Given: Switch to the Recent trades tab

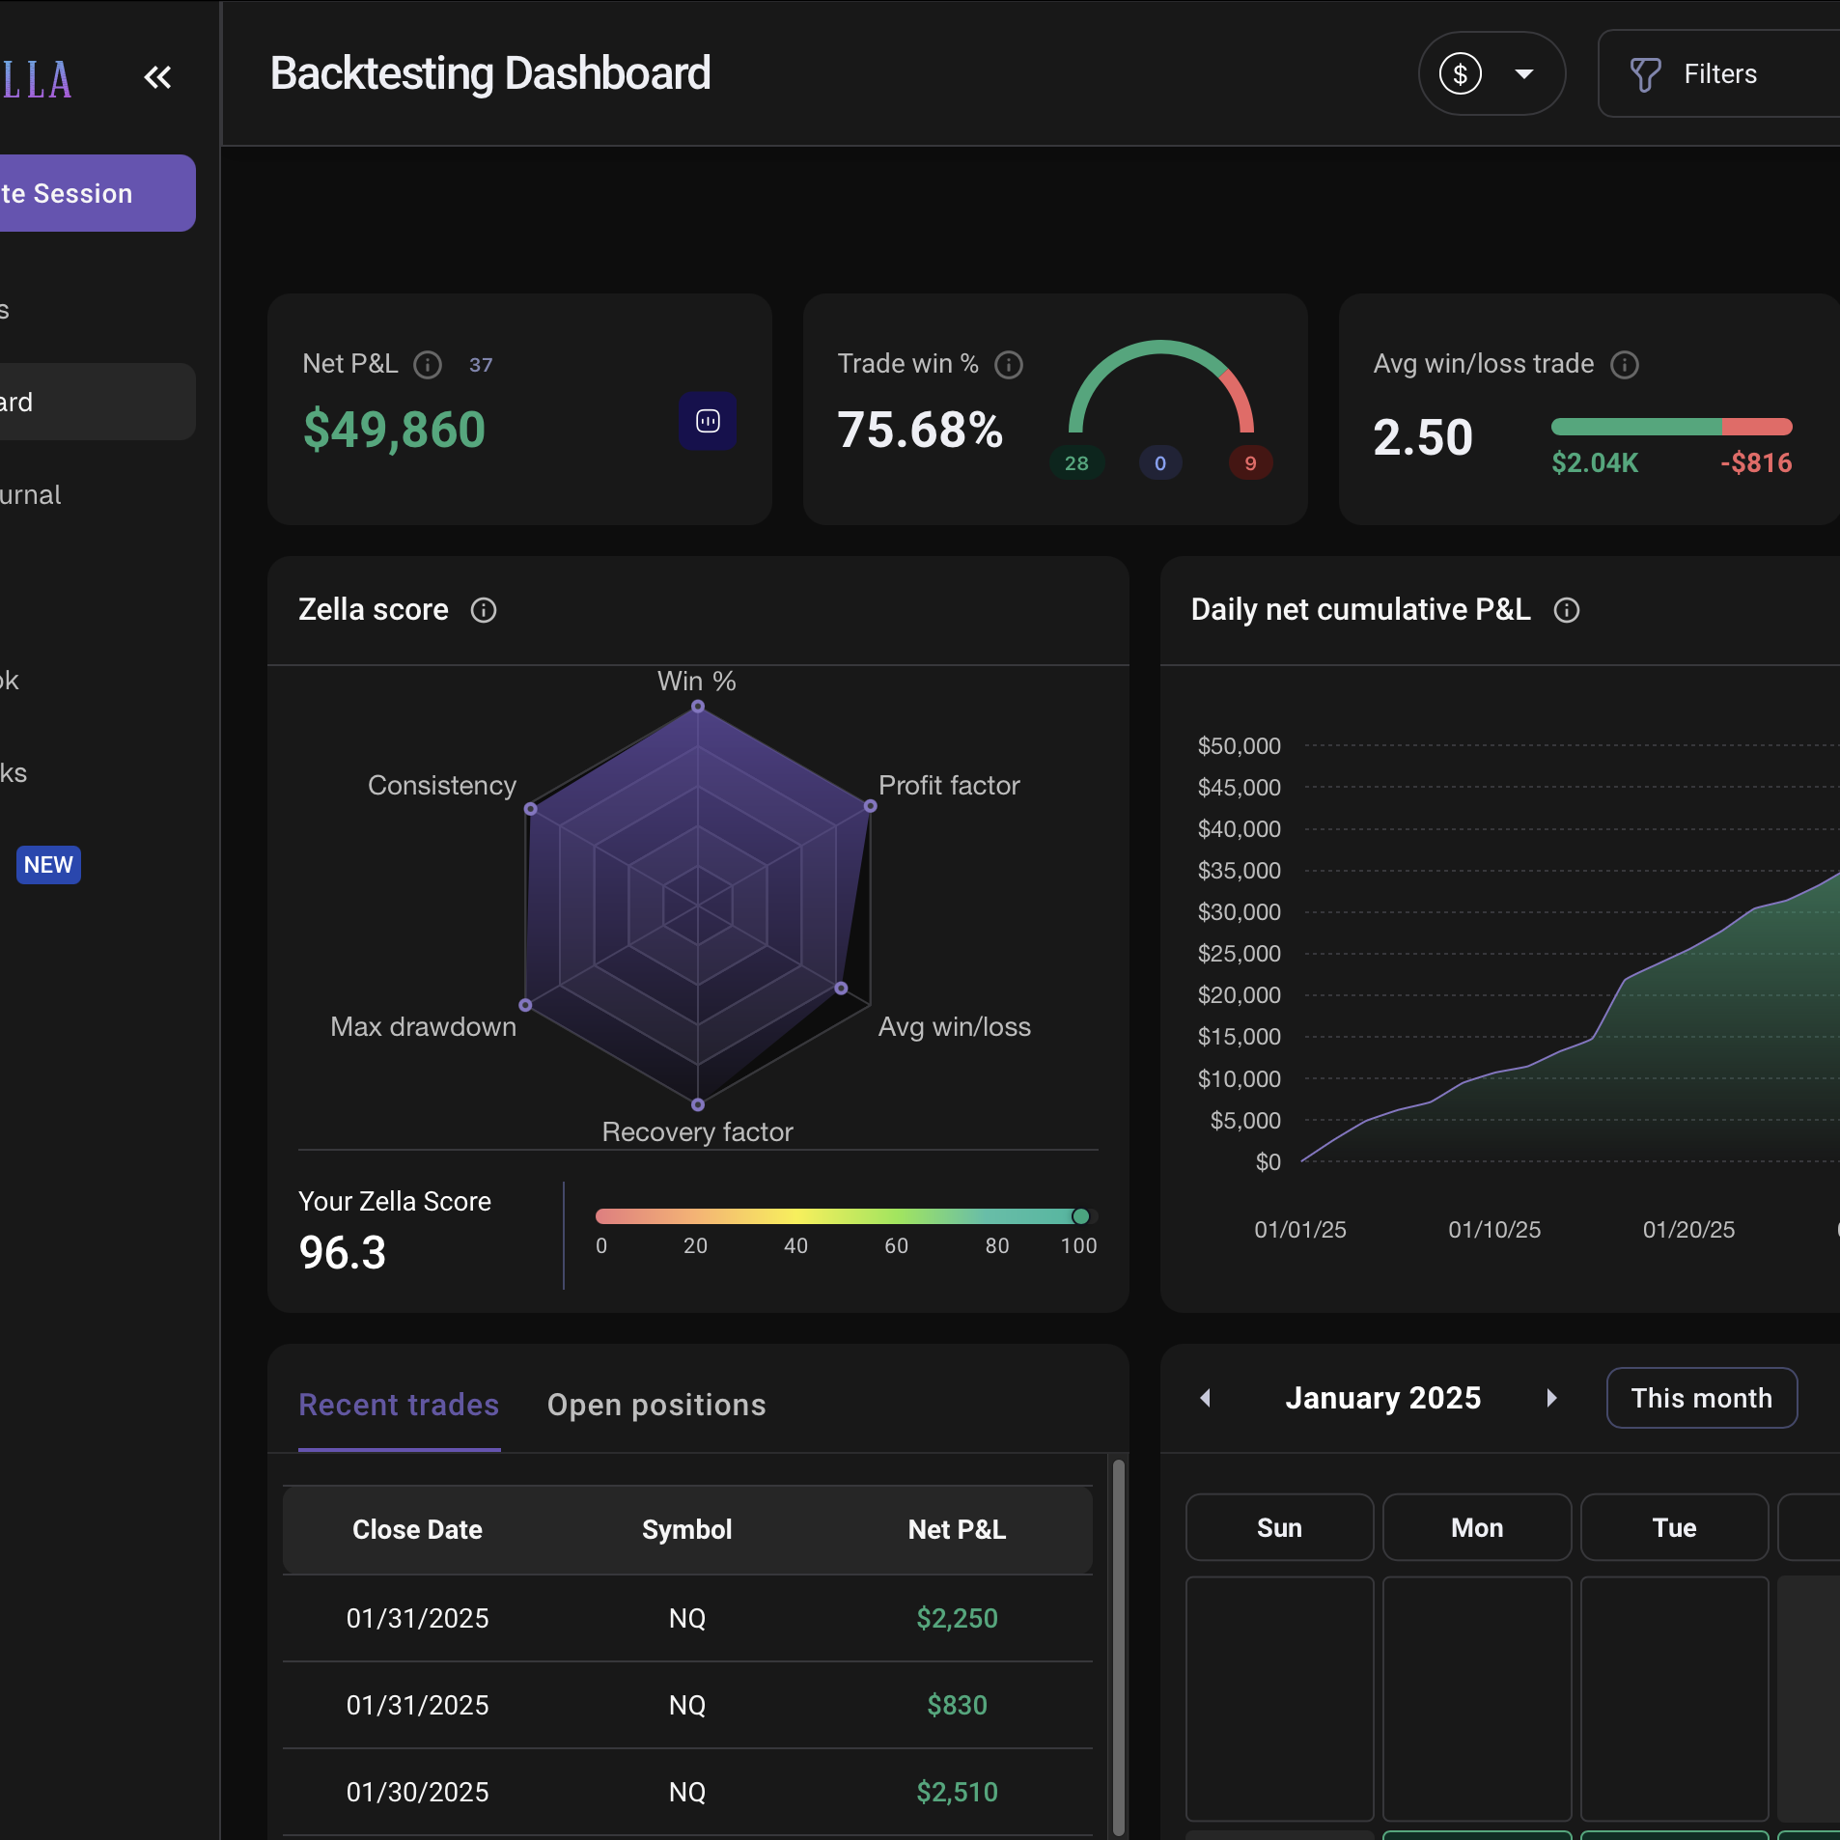Looking at the screenshot, I should click(x=399, y=1405).
